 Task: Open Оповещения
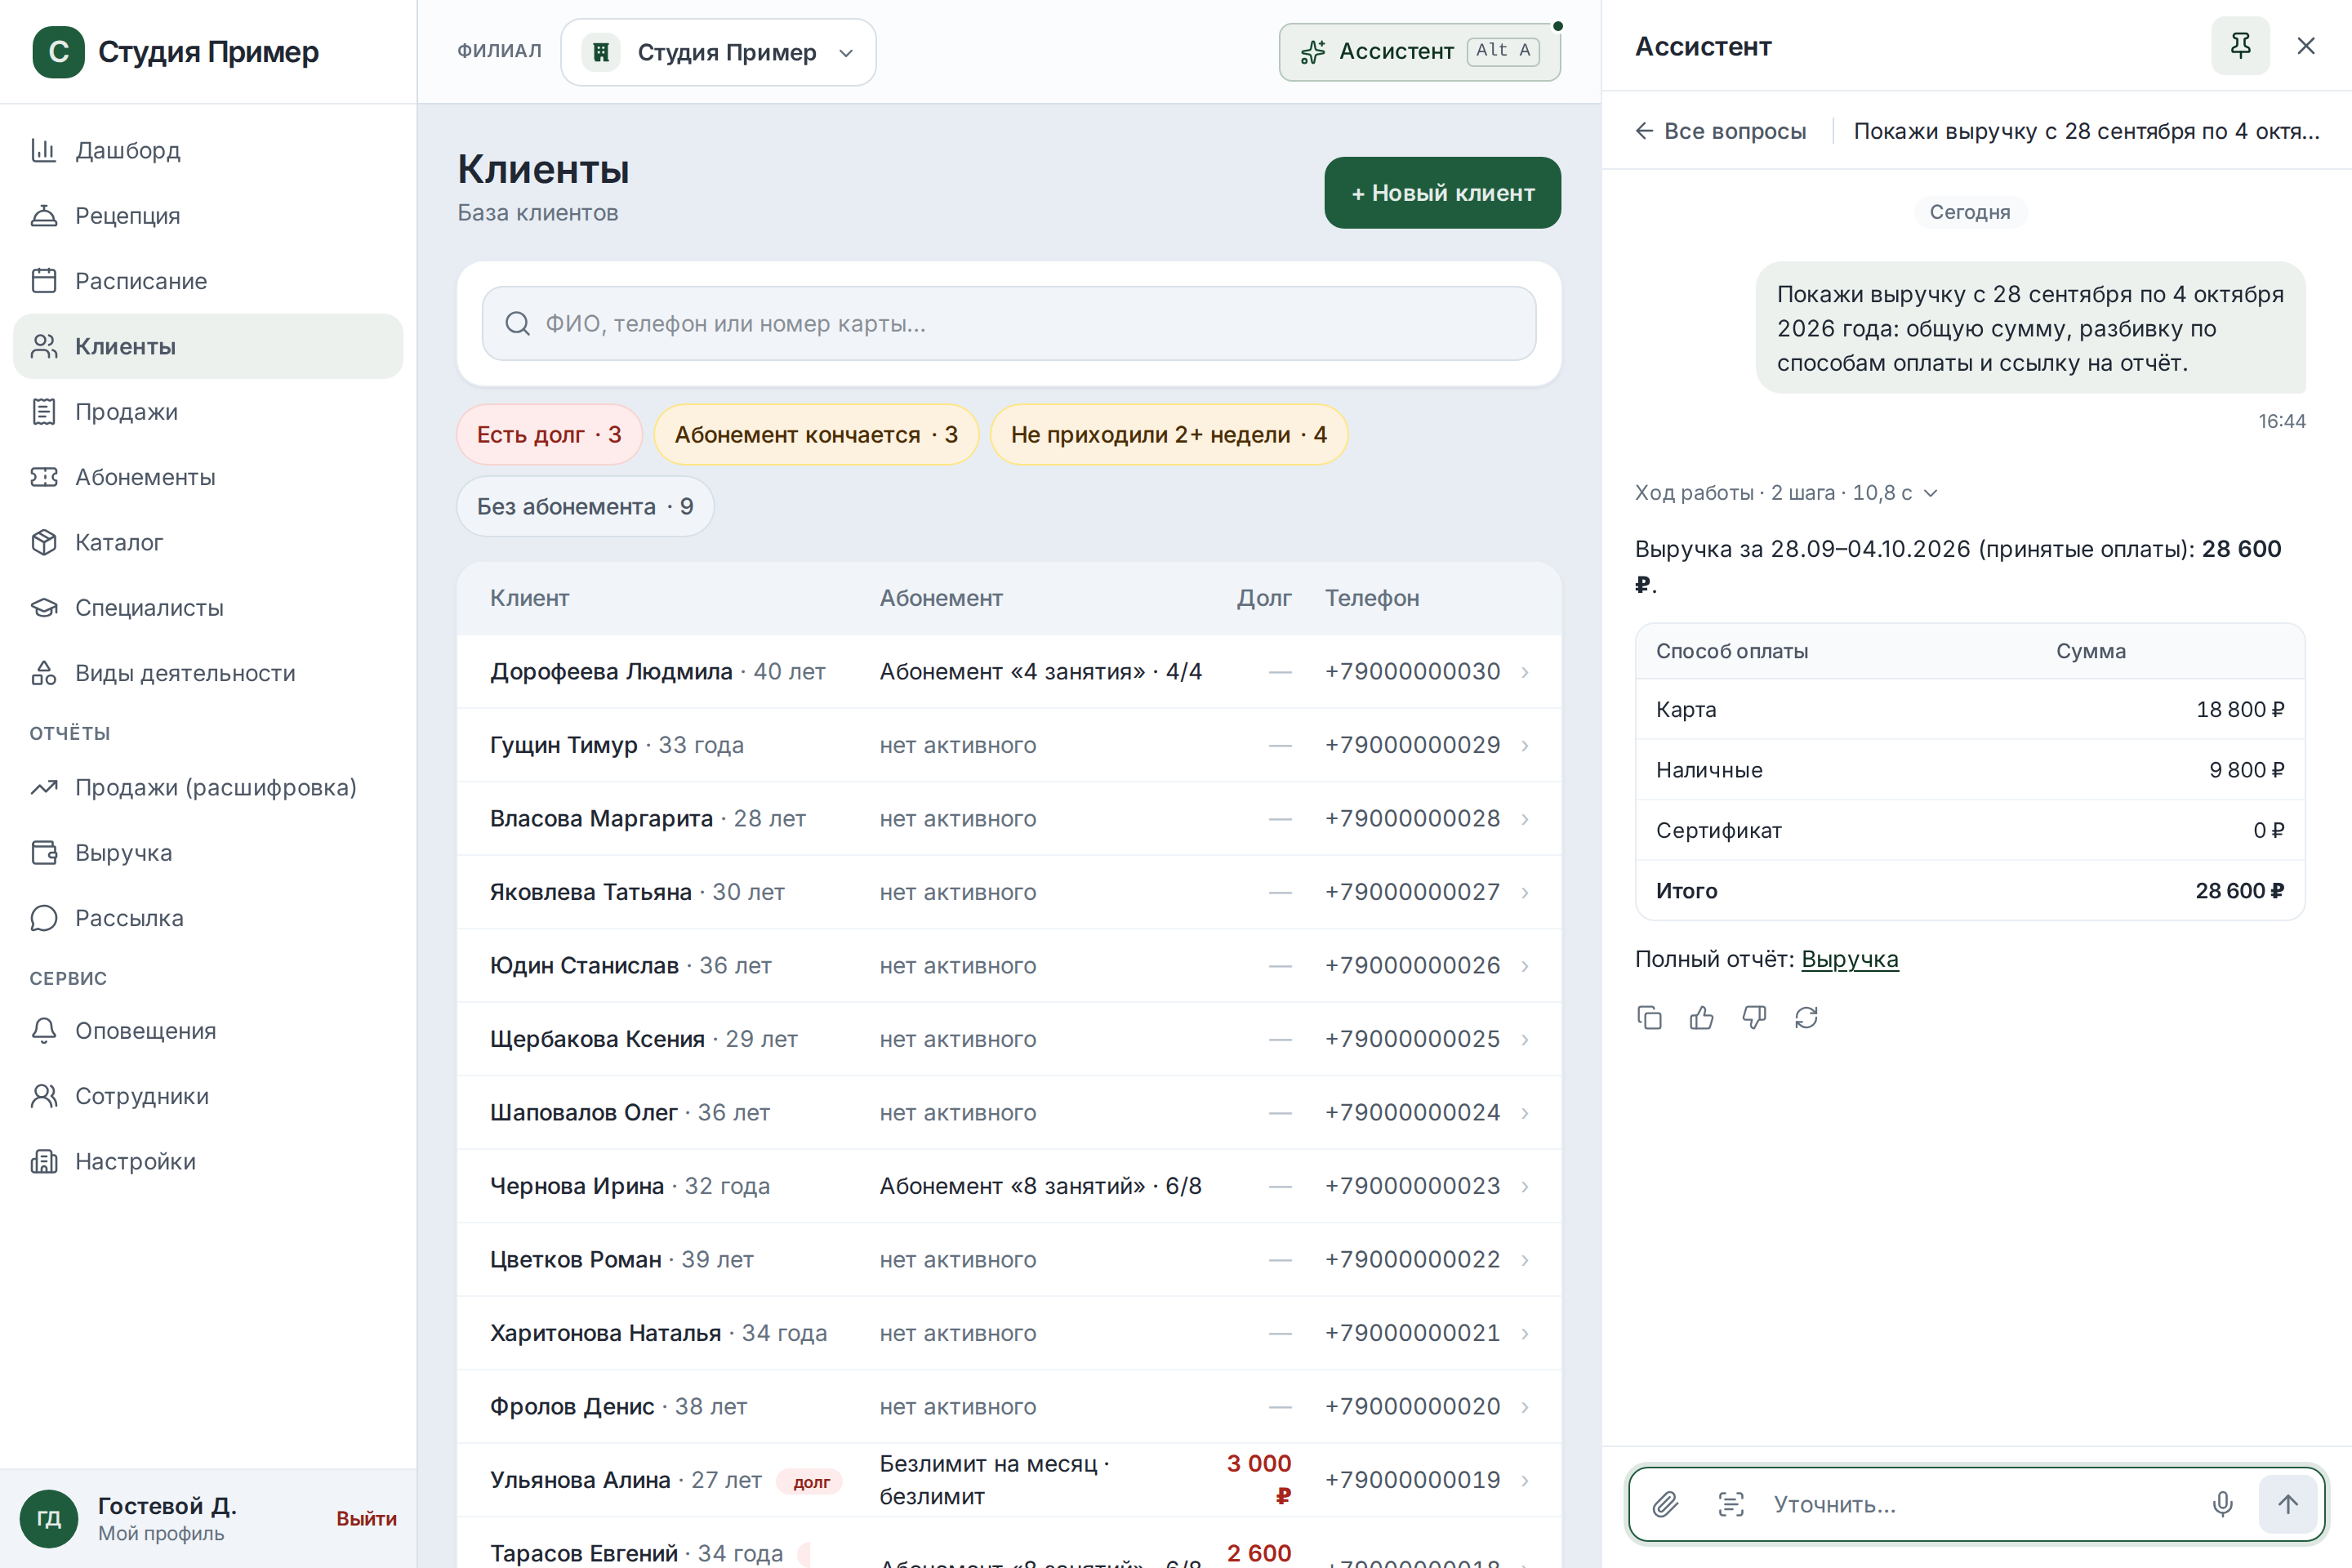(208, 1031)
